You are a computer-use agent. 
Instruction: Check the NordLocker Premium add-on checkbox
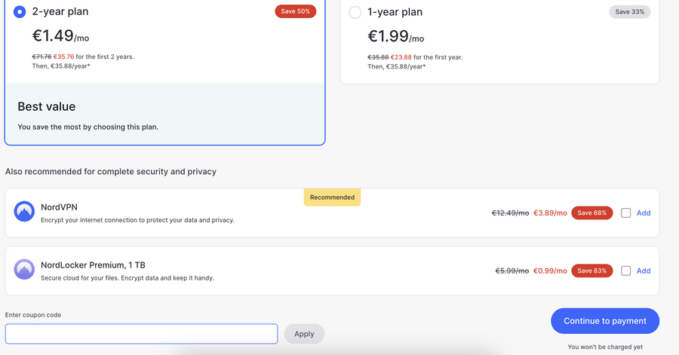[x=626, y=271]
